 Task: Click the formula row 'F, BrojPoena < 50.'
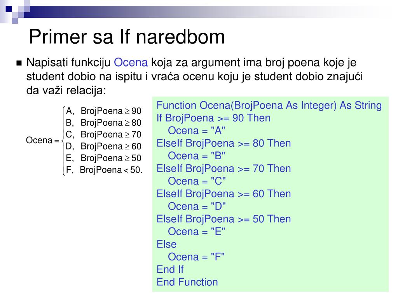(104, 170)
